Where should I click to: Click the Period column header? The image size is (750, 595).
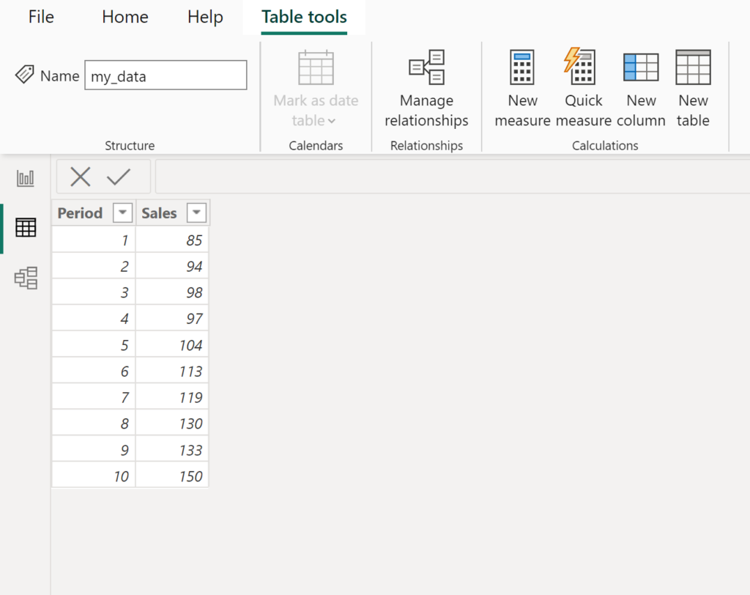point(81,212)
